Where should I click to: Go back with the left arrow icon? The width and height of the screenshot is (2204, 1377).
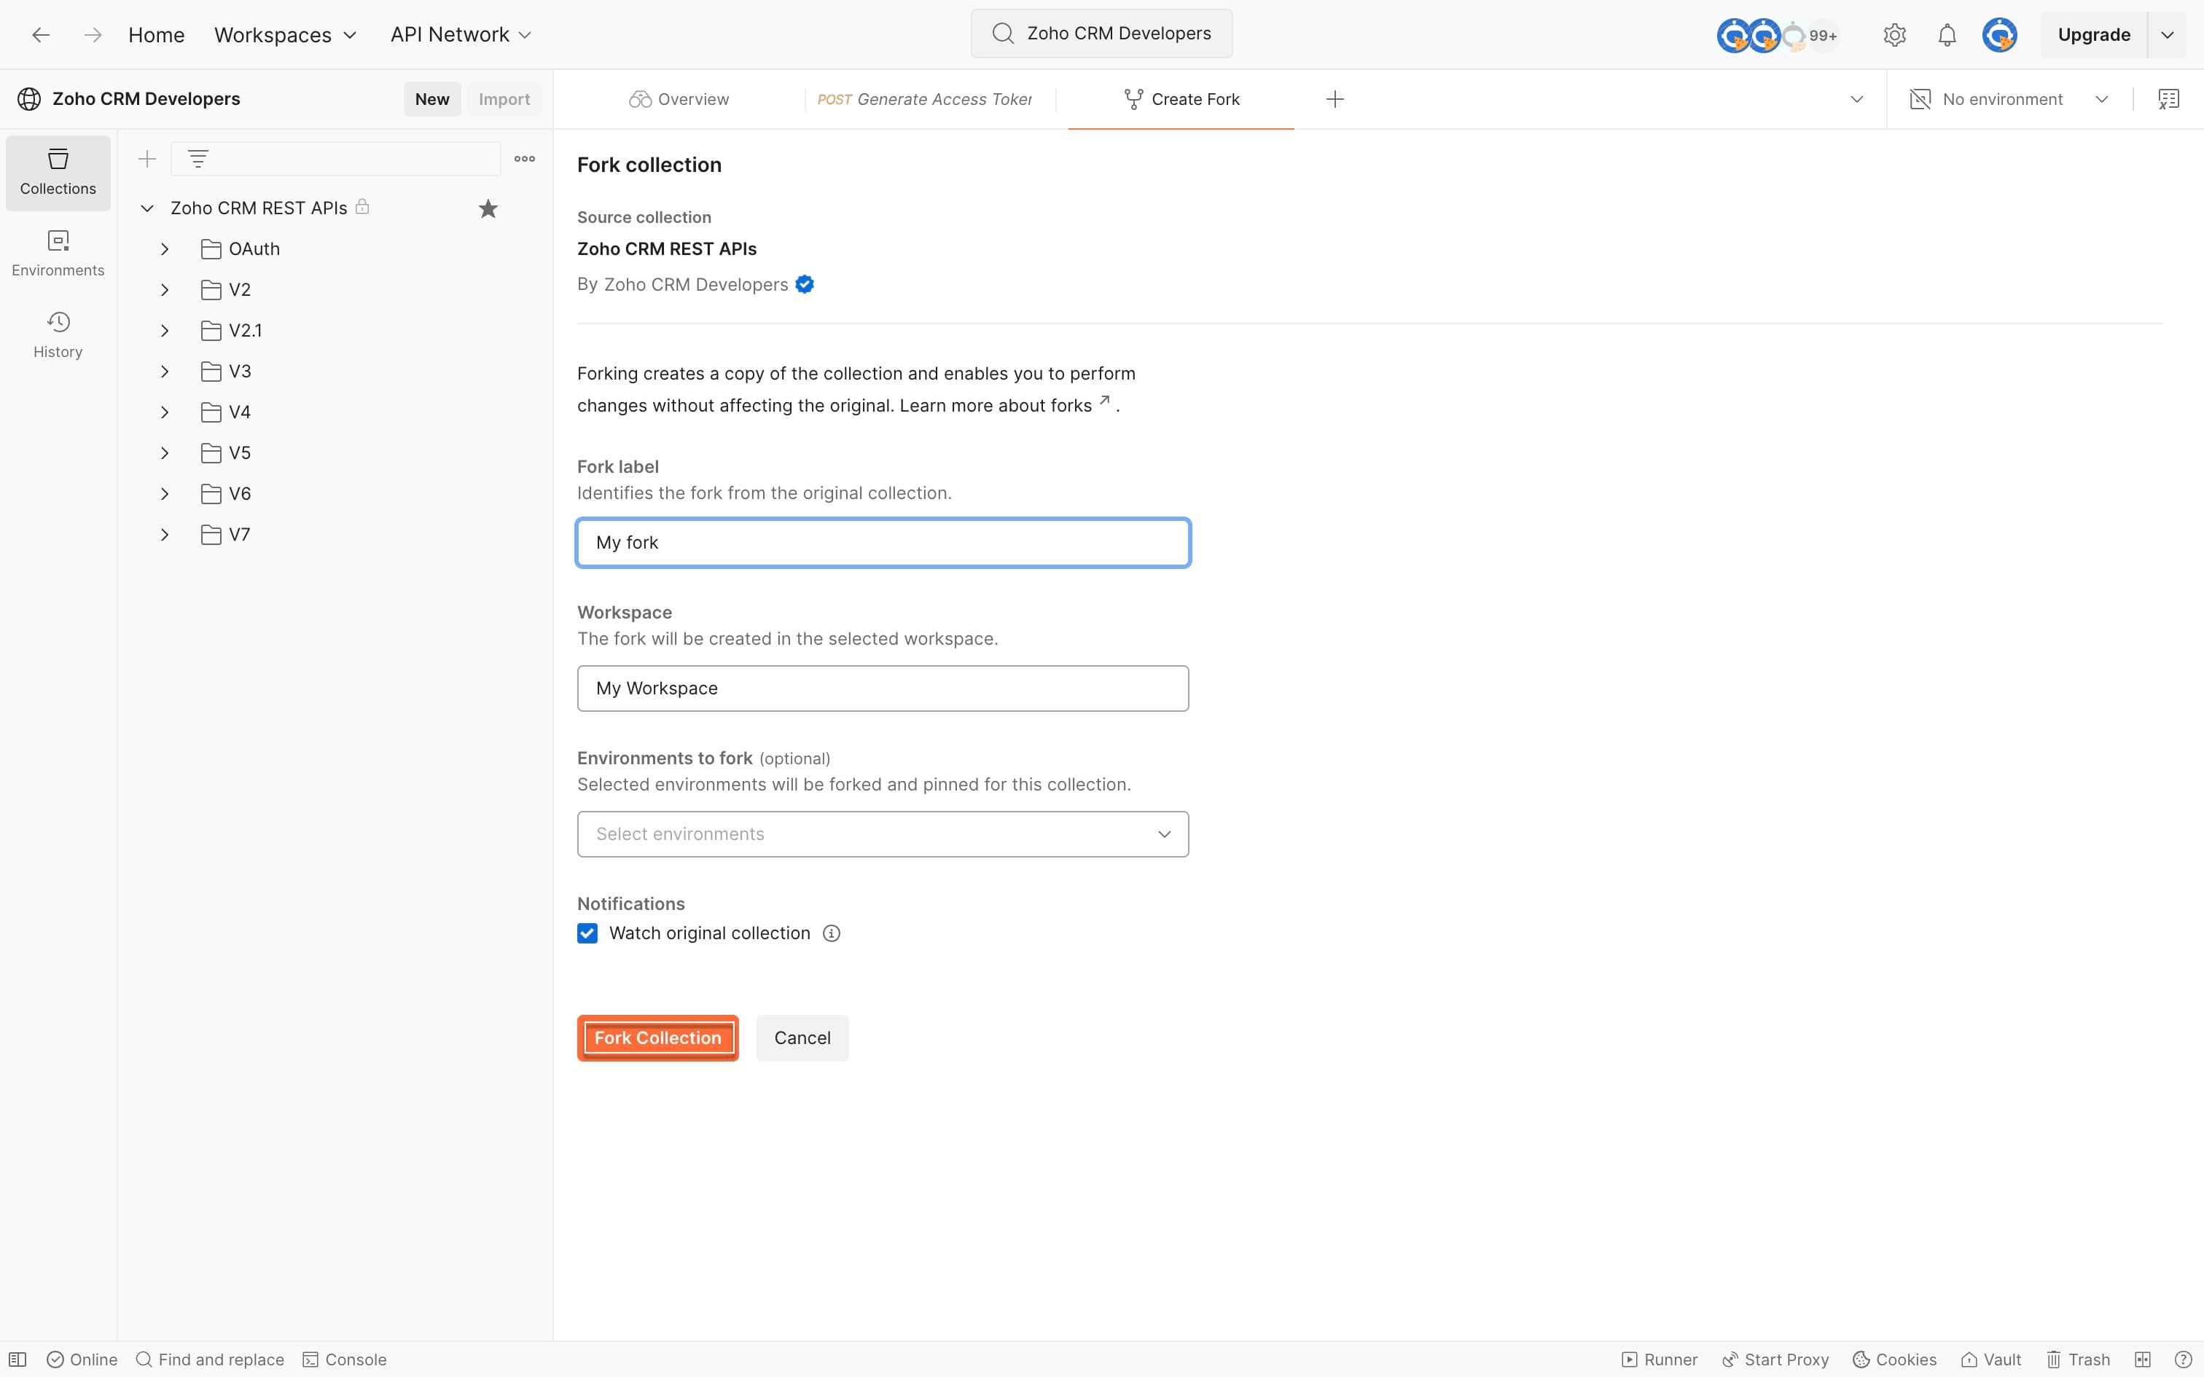pos(40,35)
